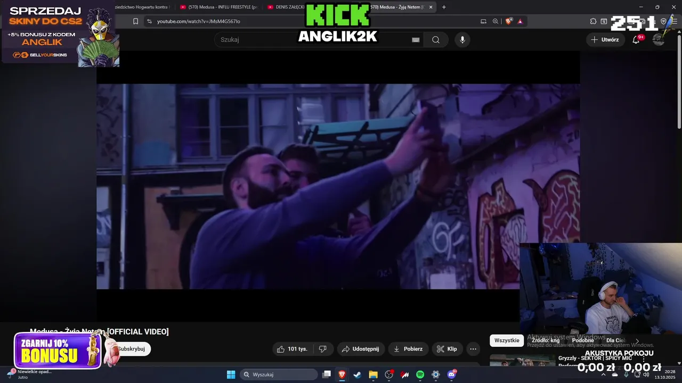Click the Utwórz create button

pyautogui.click(x=605, y=40)
